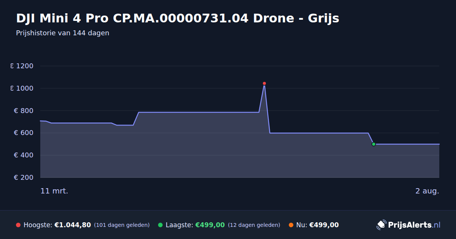This screenshot has height=239, width=456.
Task: Click the € 1000 axis label
Action: tap(22, 88)
